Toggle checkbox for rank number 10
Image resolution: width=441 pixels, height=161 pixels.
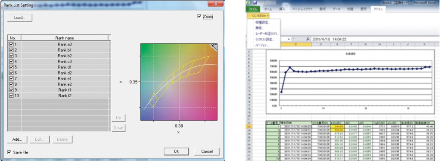[11, 96]
